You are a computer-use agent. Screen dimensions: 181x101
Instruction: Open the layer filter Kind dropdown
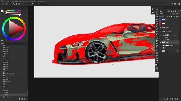click(163, 11)
